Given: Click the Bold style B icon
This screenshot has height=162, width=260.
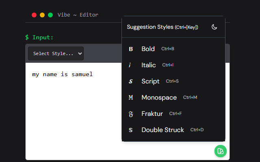Looking at the screenshot, I should tap(131, 49).
